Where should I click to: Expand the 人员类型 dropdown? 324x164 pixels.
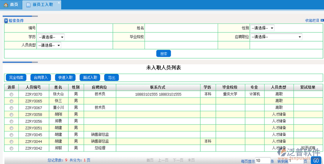pos(49,46)
